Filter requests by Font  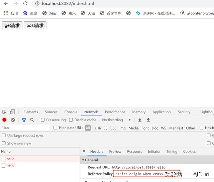tap(145, 128)
